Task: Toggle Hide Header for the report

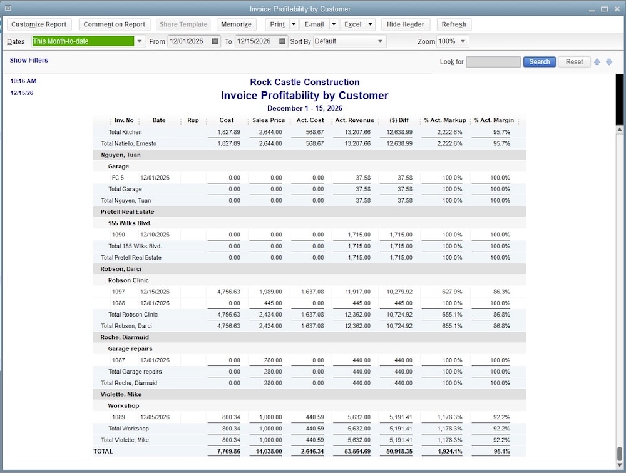Action: [406, 24]
